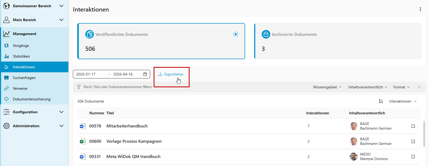Click the Exportieren button

pyautogui.click(x=171, y=74)
